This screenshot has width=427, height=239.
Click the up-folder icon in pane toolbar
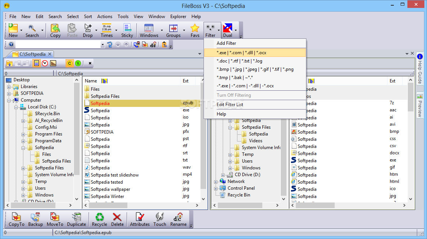click(x=9, y=63)
